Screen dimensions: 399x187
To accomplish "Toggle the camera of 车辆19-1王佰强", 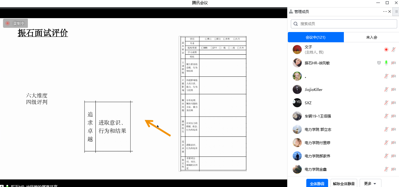I will [x=393, y=116].
